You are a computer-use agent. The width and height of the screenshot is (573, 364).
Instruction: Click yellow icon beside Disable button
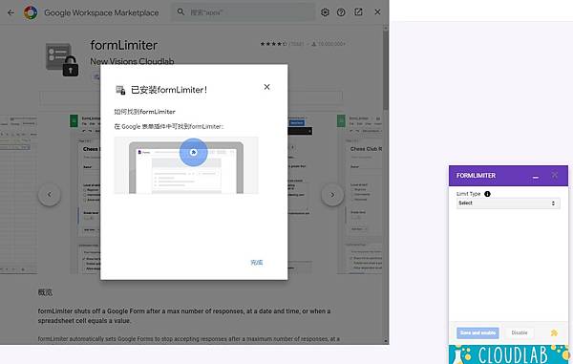click(x=554, y=332)
